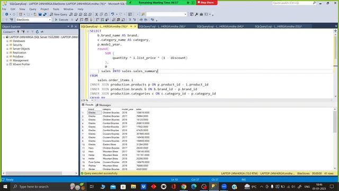
Task: Click the Object Explorer horizontal scrollbar
Action: coord(40,173)
